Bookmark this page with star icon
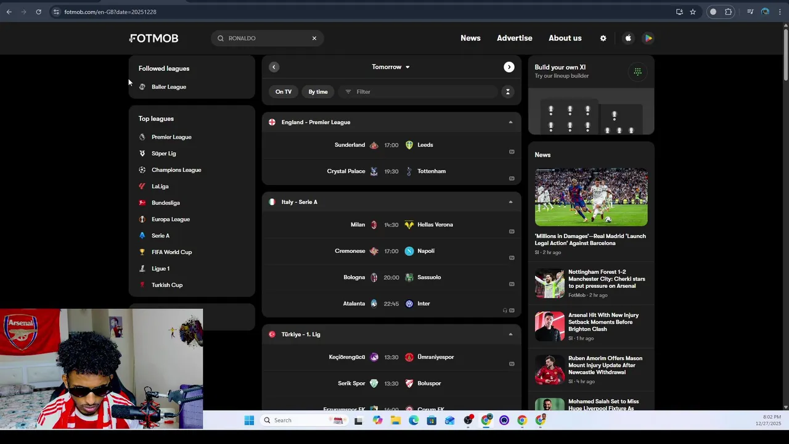 coord(693,12)
